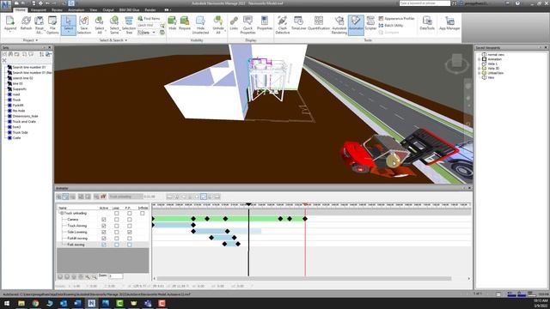Viewport: 550px width, 309px height.
Task: Click the keyword search field in the title bar
Action: [425, 3]
